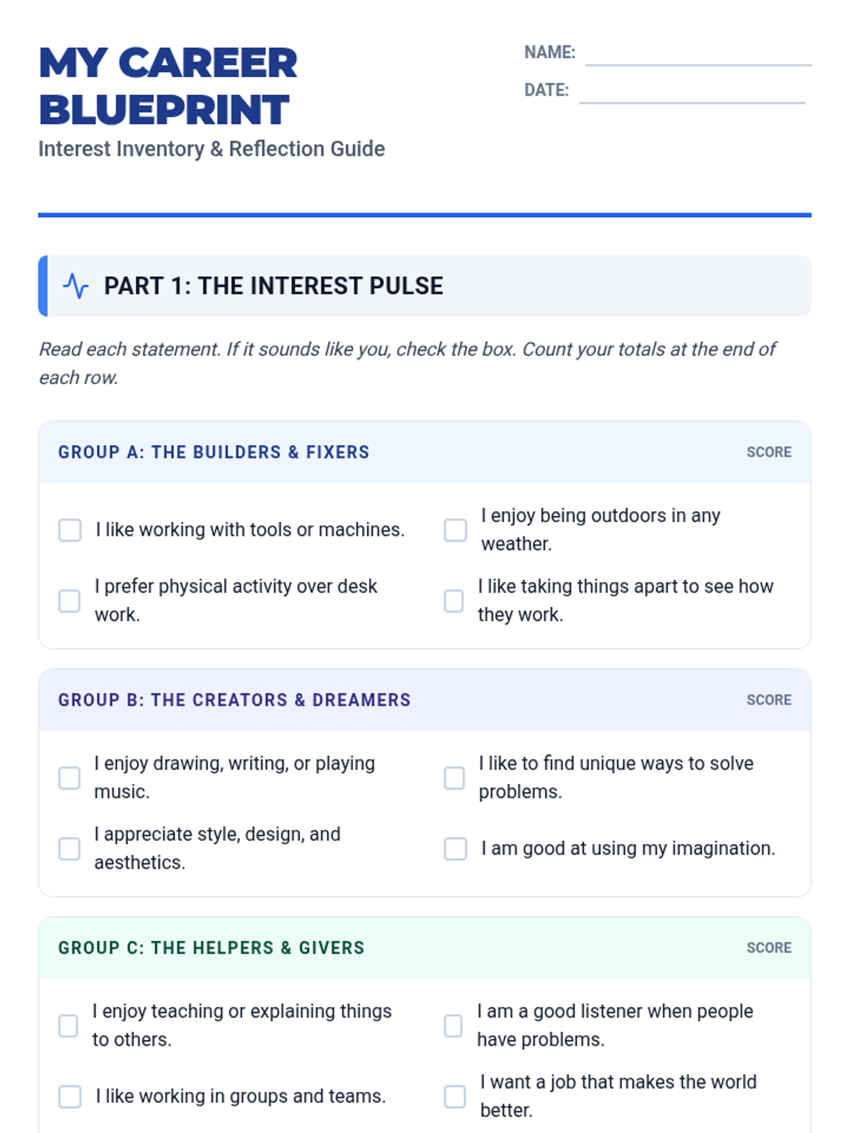Click the Group A SCORE field
This screenshot has width=849, height=1133.
tap(769, 452)
